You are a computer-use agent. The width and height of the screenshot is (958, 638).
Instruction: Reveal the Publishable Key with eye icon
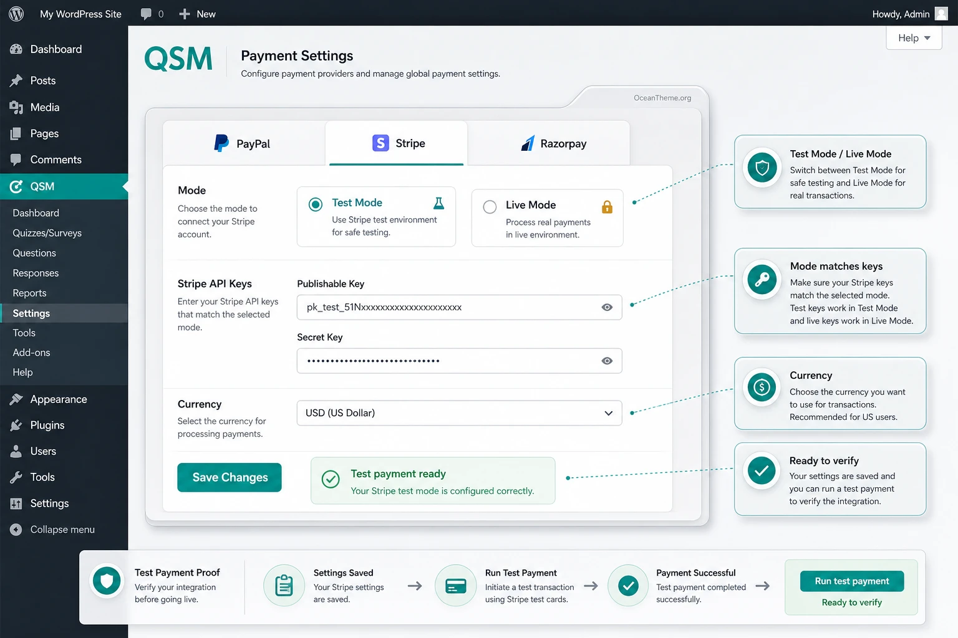tap(607, 307)
